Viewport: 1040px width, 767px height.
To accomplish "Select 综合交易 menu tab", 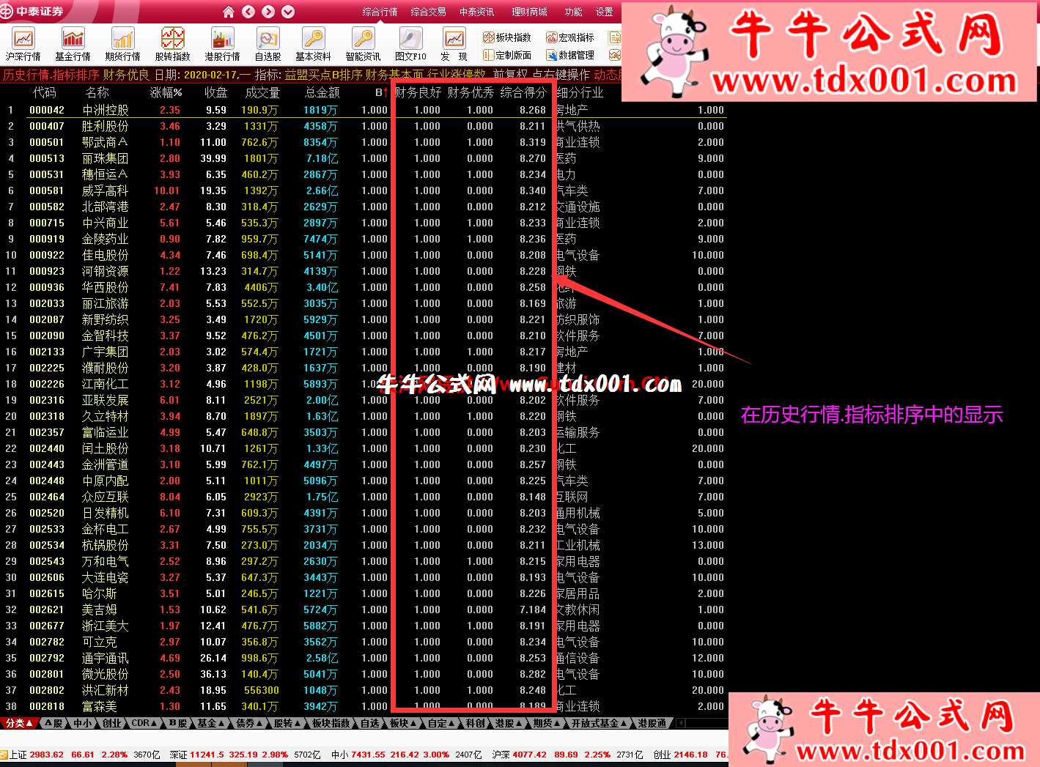I will coord(428,12).
